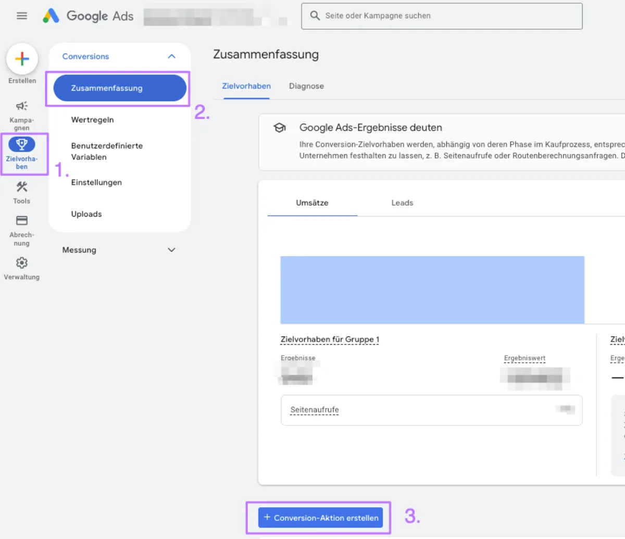Switch to the Diagnose tab
The image size is (625, 539).
306,86
